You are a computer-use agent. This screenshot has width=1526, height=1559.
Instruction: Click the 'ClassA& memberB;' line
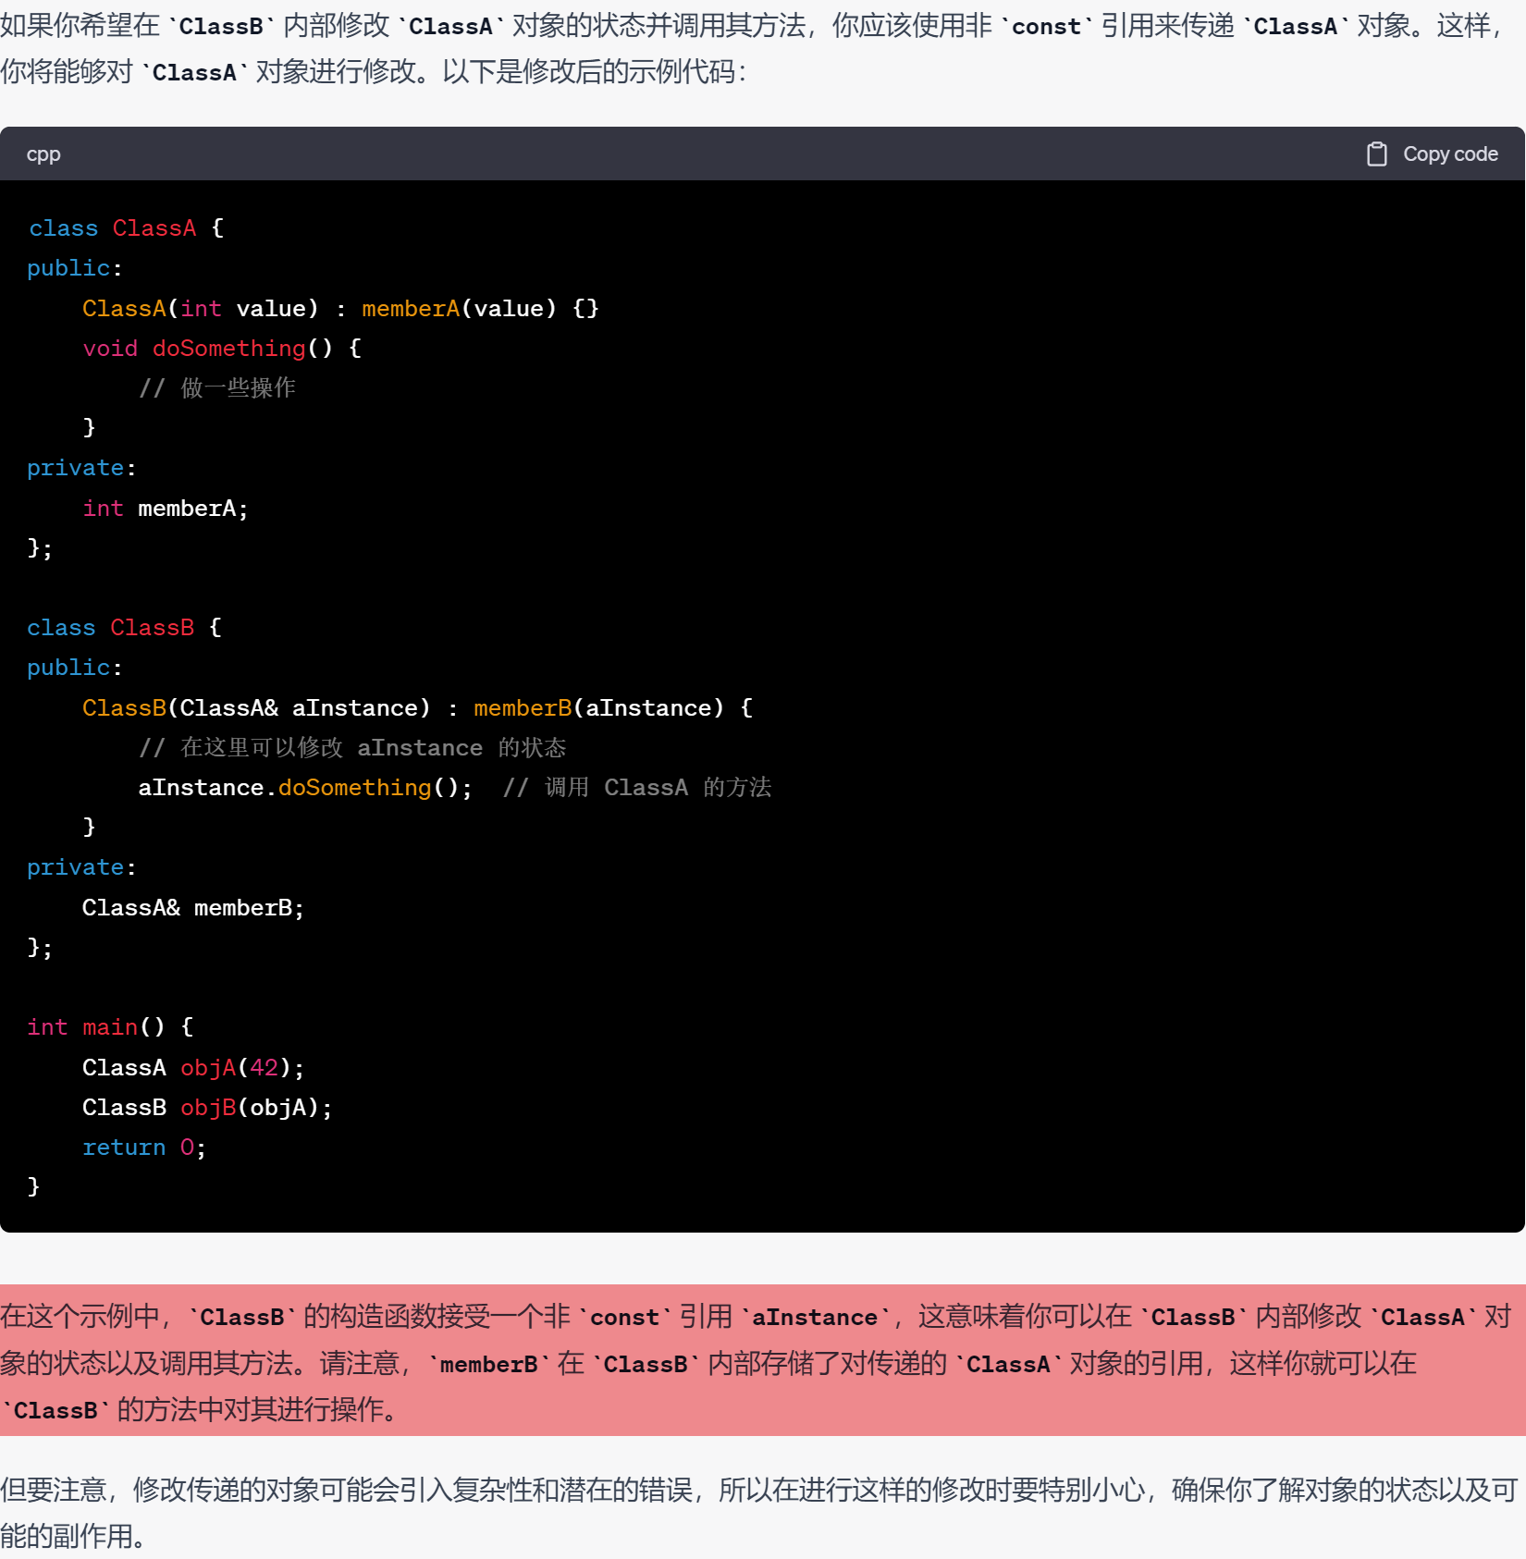coord(193,908)
